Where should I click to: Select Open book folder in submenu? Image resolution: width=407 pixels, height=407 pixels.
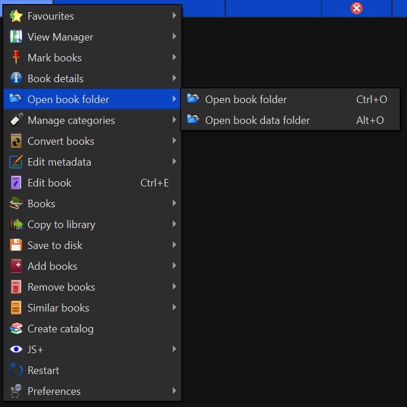point(246,100)
